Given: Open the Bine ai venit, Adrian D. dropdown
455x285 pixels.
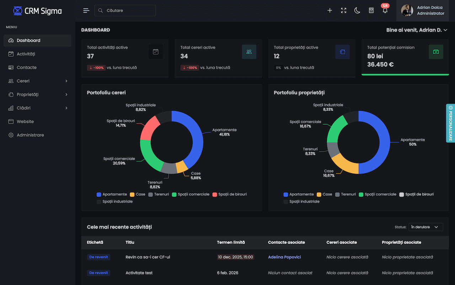Looking at the screenshot, I should (x=417, y=30).
